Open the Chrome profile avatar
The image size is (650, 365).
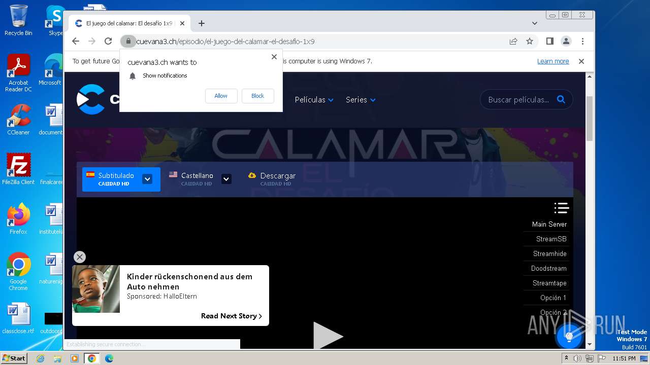tap(566, 41)
